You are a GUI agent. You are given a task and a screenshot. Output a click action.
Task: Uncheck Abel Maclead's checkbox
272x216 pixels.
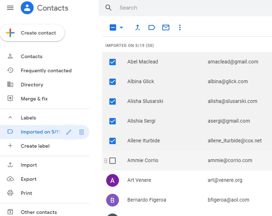pyautogui.click(x=113, y=62)
